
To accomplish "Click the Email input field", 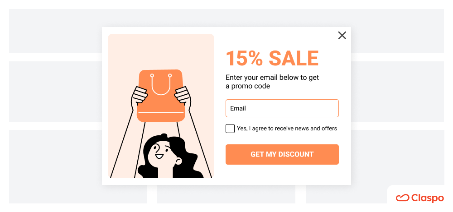I will point(282,108).
